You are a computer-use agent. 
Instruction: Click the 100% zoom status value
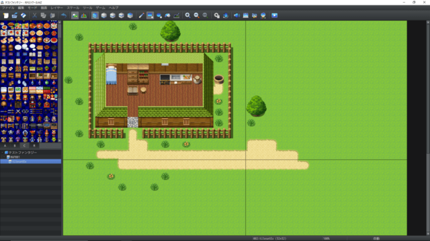(x=326, y=238)
